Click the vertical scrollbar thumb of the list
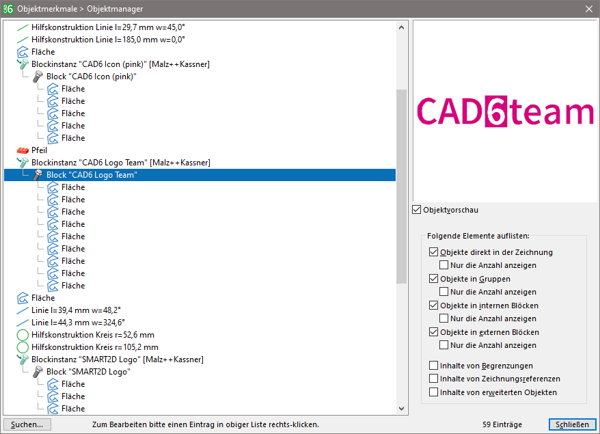The height and width of the screenshot is (434, 600). [401, 187]
